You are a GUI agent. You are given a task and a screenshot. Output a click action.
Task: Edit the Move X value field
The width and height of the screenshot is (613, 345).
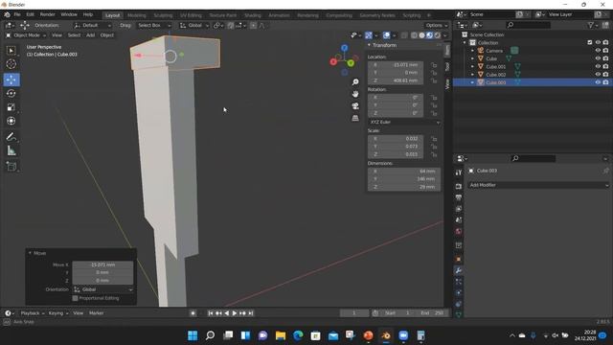[102, 264]
